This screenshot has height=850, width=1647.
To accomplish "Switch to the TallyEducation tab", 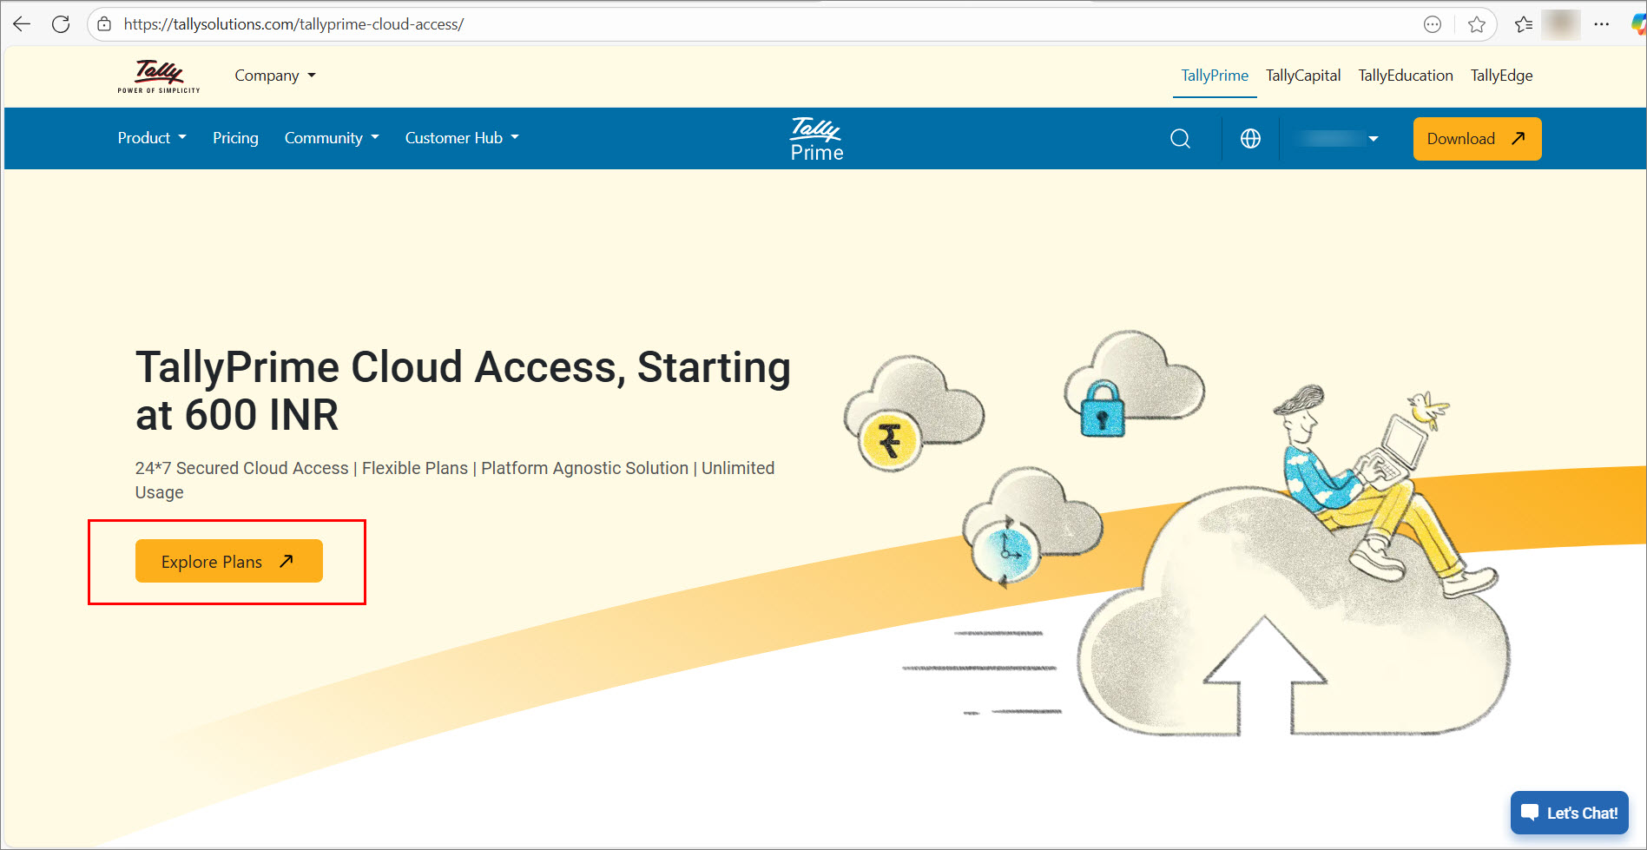I will tap(1405, 76).
